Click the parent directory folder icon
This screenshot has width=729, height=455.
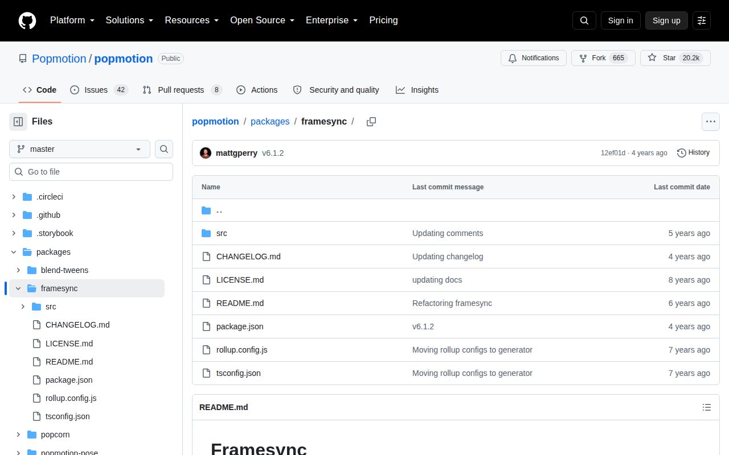pos(206,210)
